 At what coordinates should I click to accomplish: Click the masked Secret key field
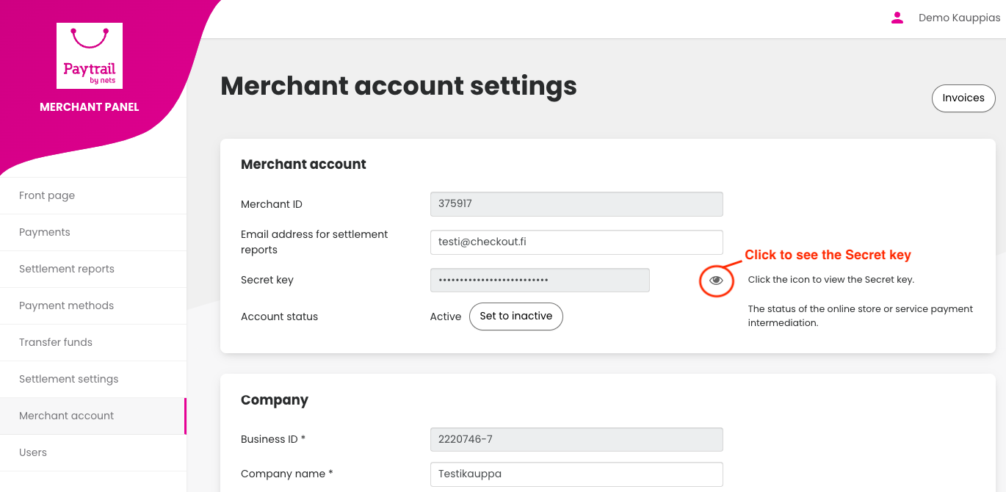pos(540,280)
